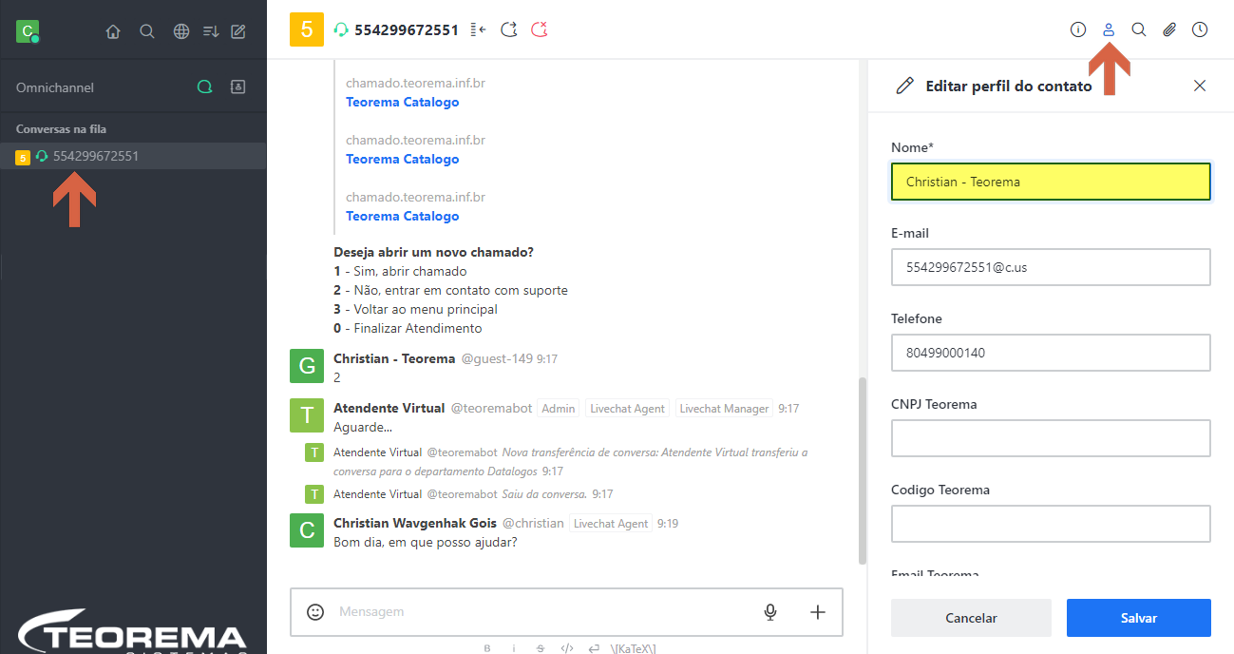Screen dimensions: 1234x654
Task: Create new conversation with the pencil icon
Action: (238, 31)
